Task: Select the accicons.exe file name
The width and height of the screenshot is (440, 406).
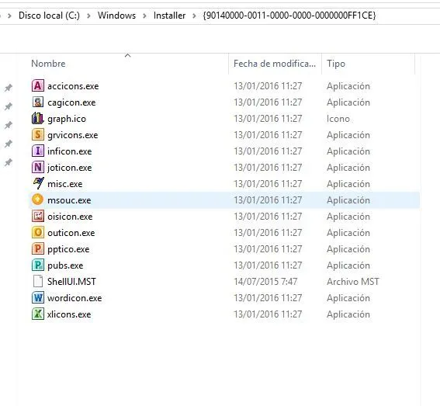Action: coord(73,86)
